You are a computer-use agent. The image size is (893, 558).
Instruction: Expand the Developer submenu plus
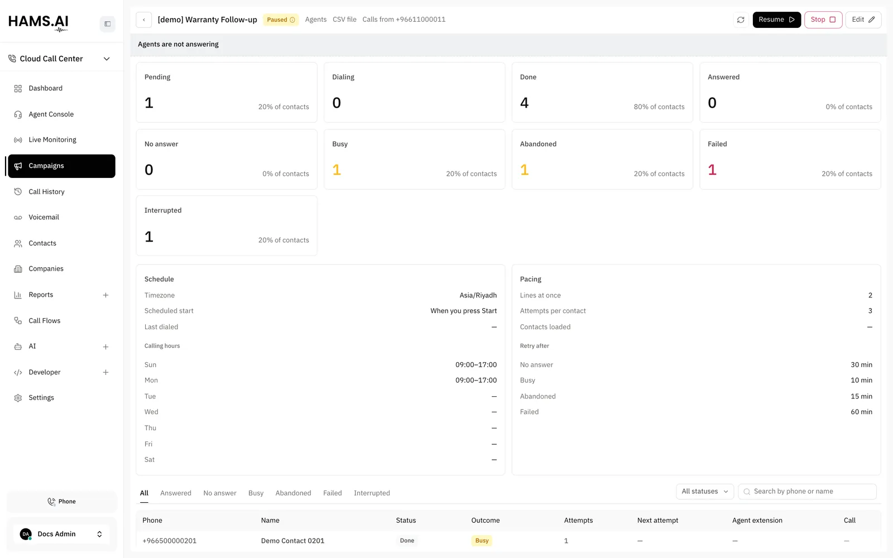click(105, 372)
